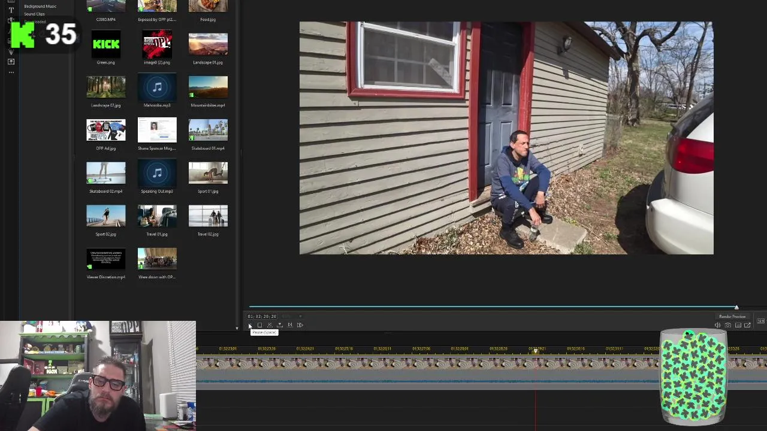This screenshot has width=767, height=431.
Task: Take a snapshot with the camera icon
Action: pos(728,325)
